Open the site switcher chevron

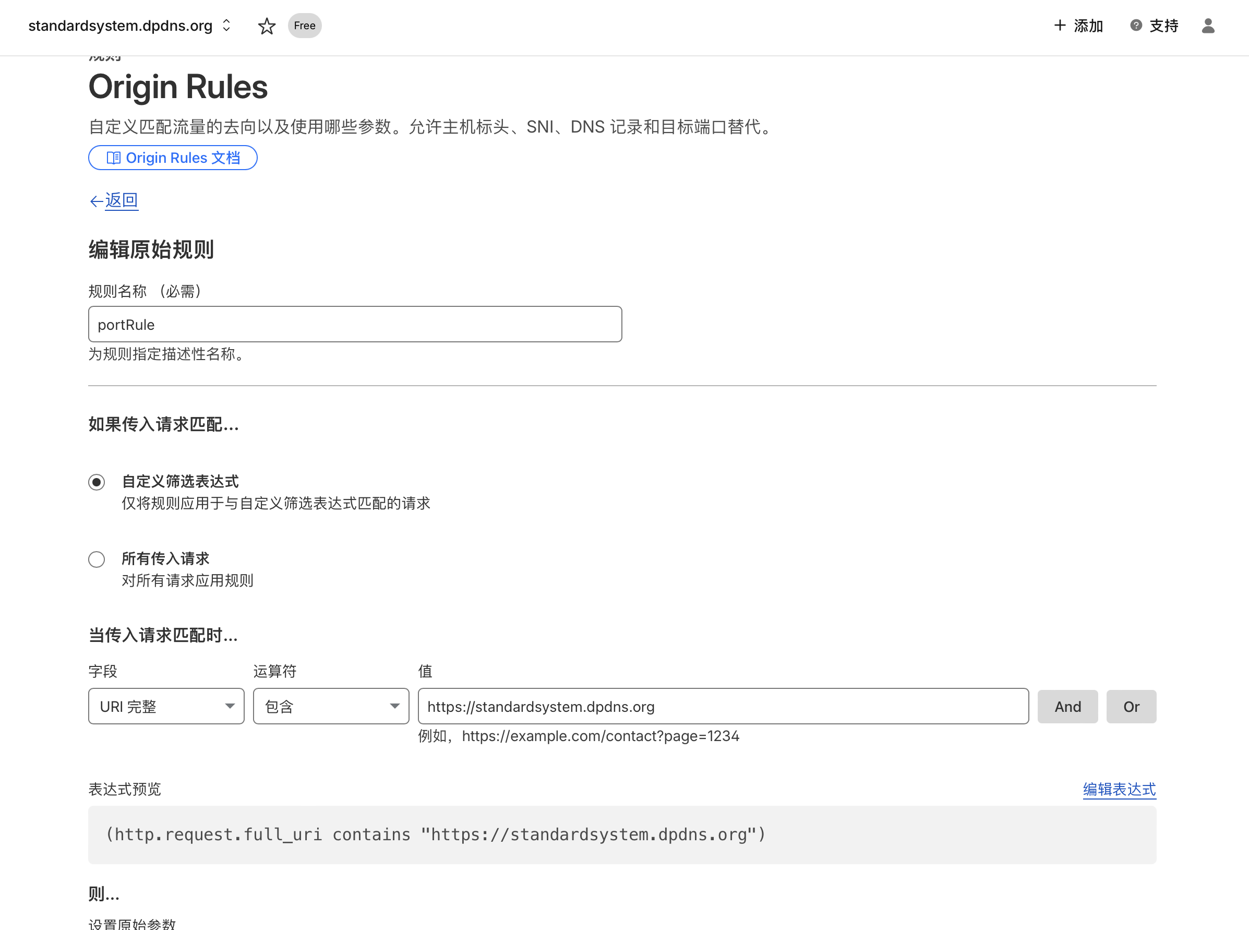[x=226, y=26]
